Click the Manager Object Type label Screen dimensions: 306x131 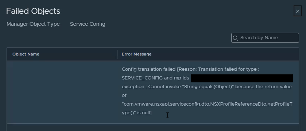[x=33, y=24]
